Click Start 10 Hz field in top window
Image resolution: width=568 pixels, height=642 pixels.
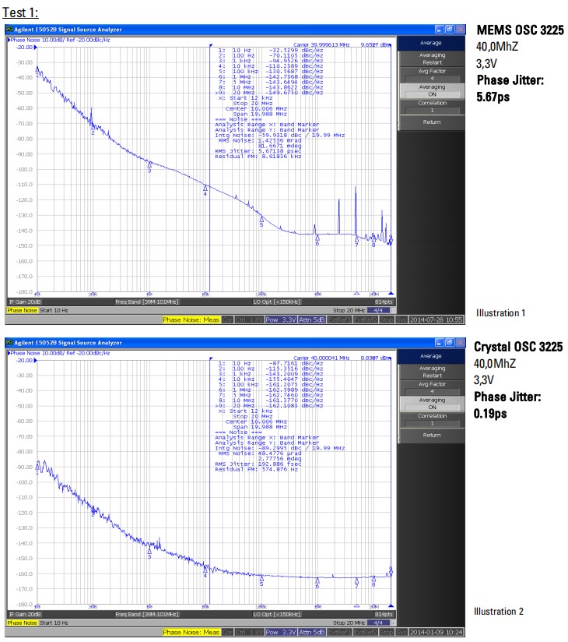[53, 309]
